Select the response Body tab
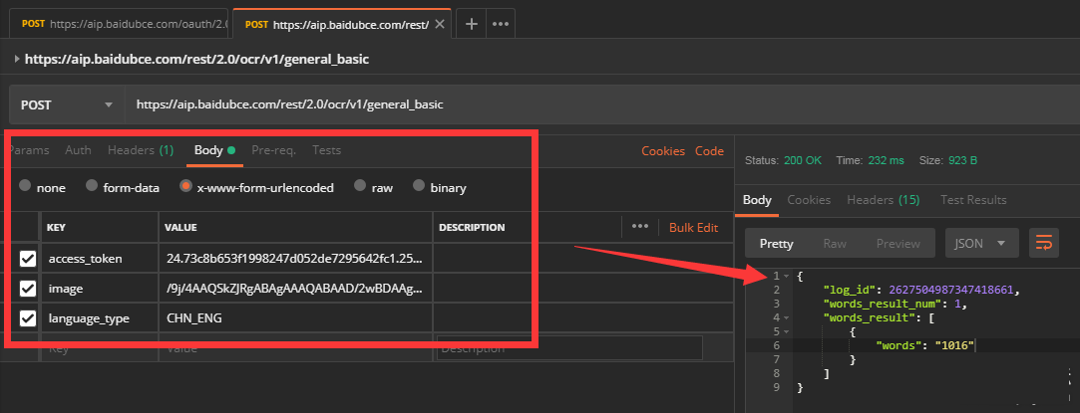This screenshot has width=1080, height=413. point(757,200)
